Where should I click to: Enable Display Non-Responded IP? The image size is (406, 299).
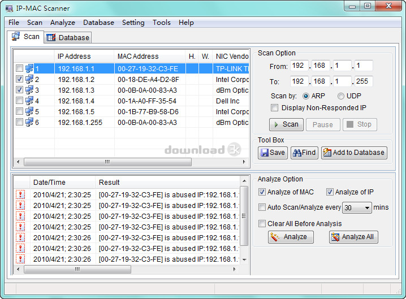pyautogui.click(x=274, y=108)
